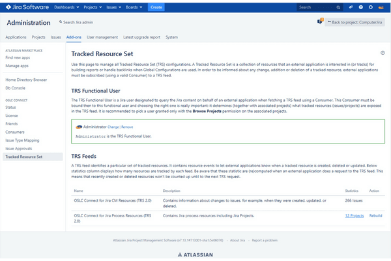
Task: Open OSLC Connect Status page
Action: coord(10,107)
